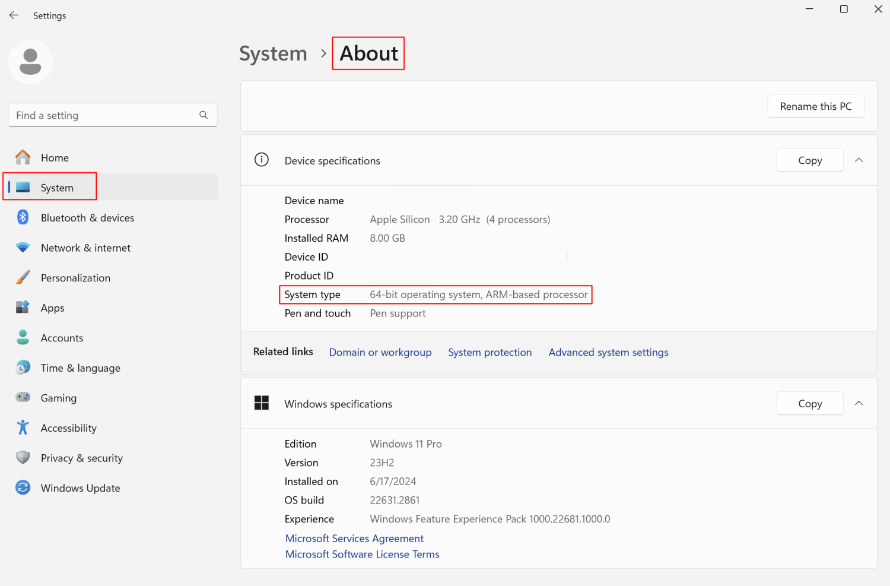Click the Rename this PC button
Image resolution: width=890 pixels, height=586 pixels.
[815, 106]
